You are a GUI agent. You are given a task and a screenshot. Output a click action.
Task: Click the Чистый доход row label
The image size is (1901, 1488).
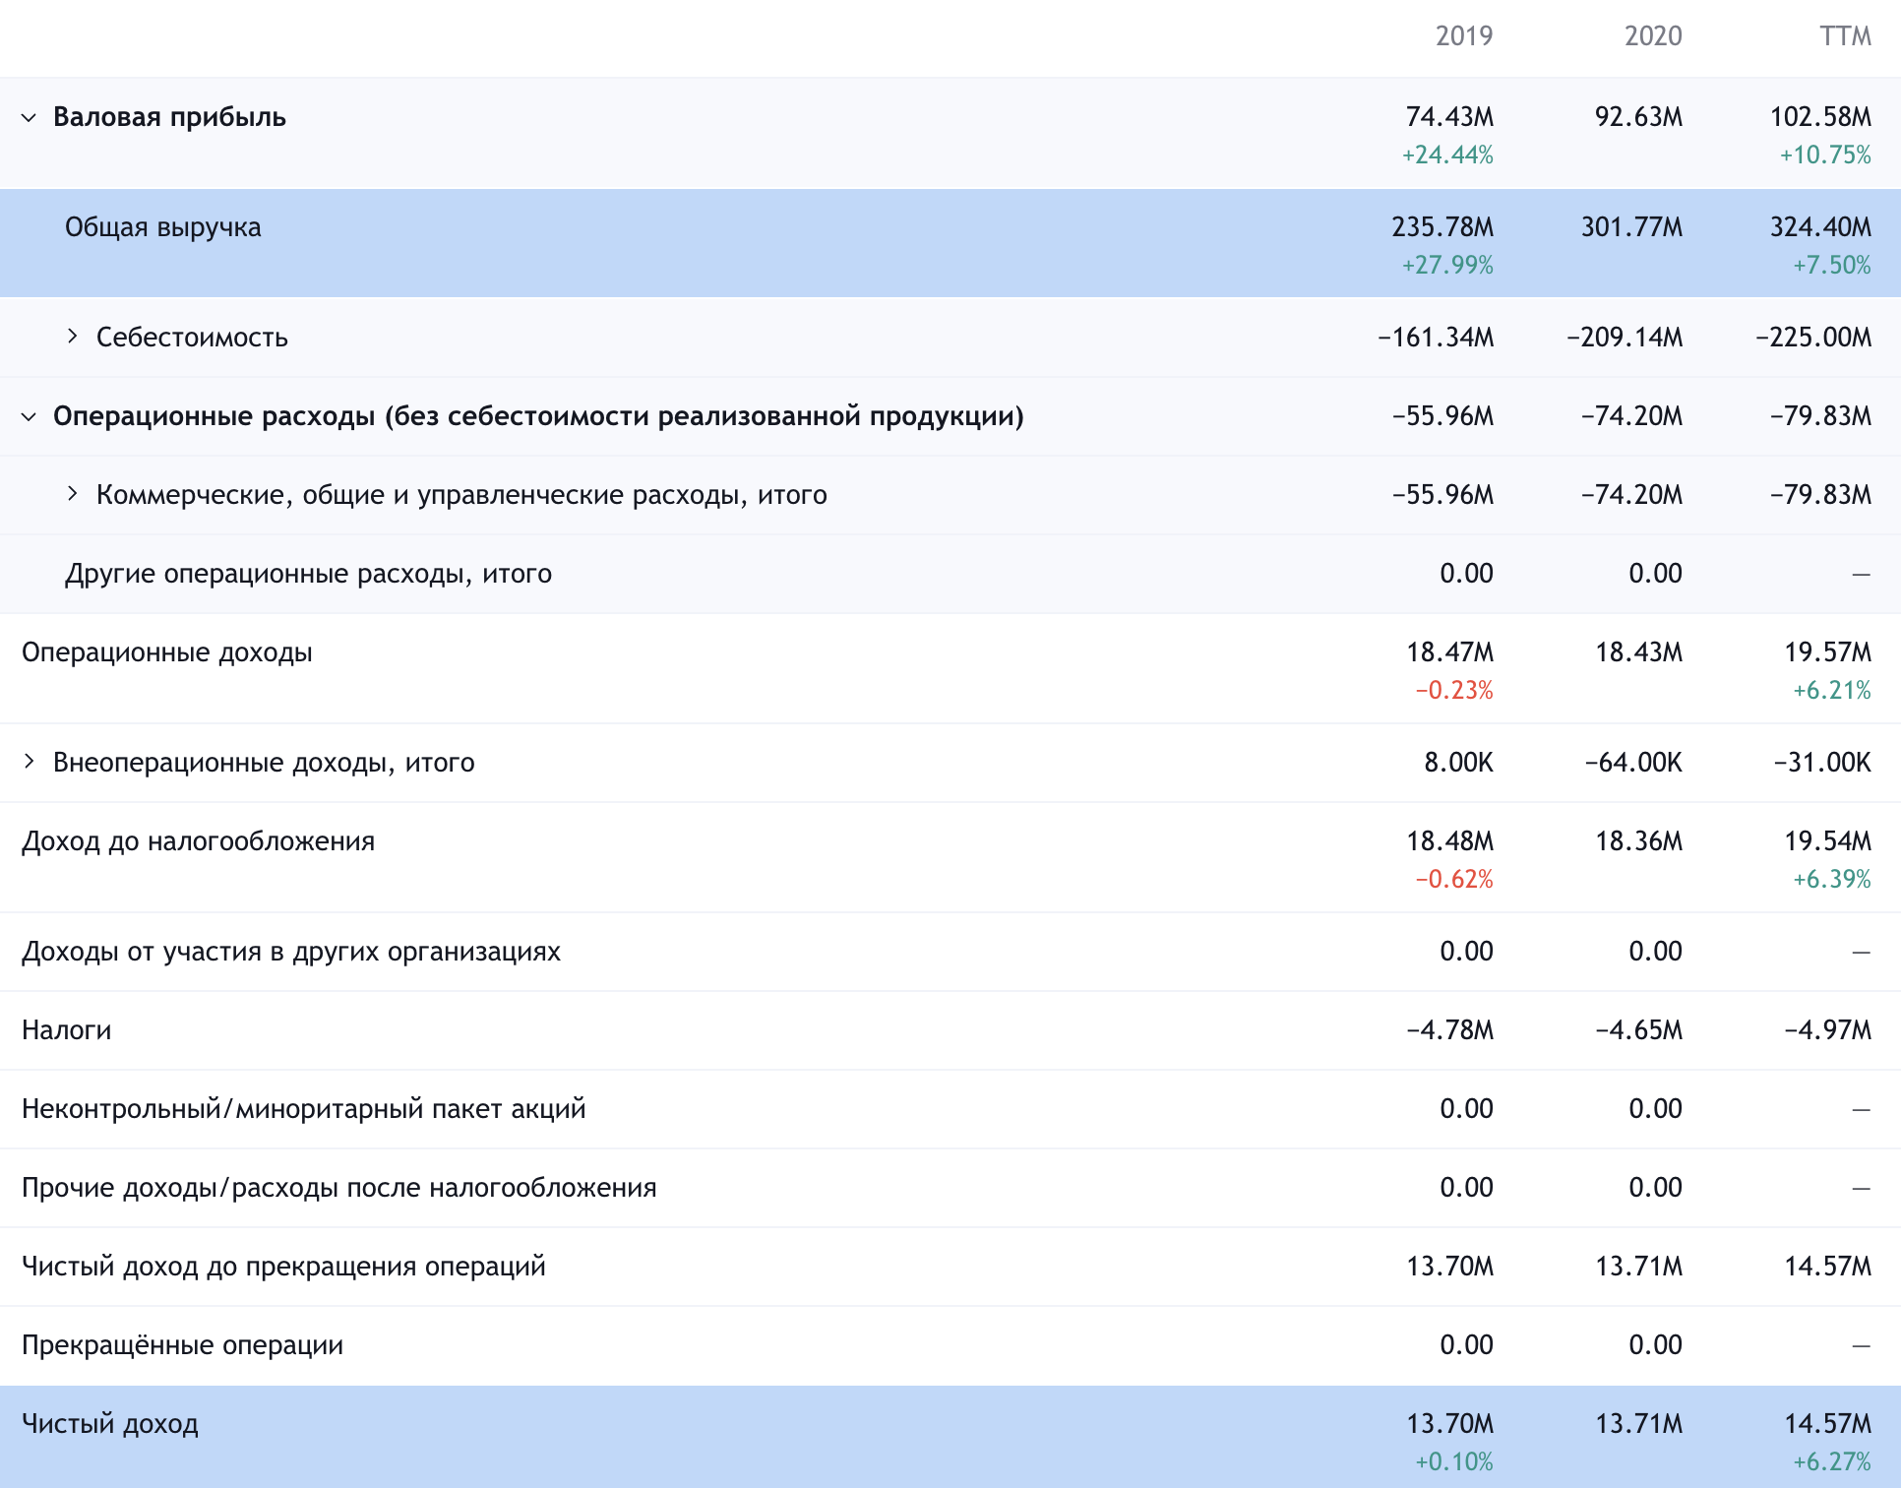[x=110, y=1424]
